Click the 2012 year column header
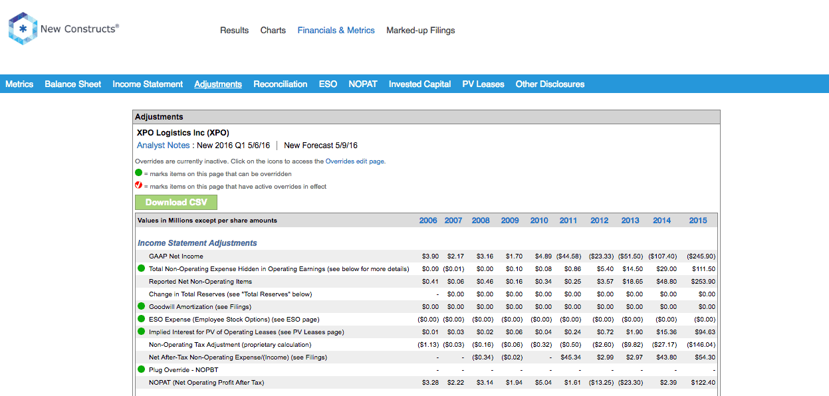The image size is (829, 396). pyautogui.click(x=600, y=221)
